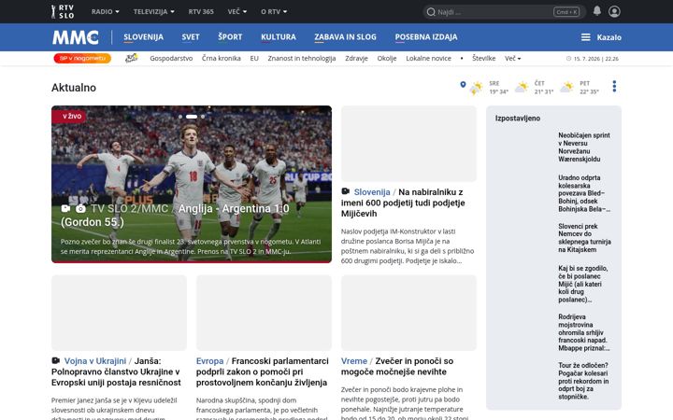Viewport: 673px width, 420px height.
Task: Open the KULTURA section
Action: 279,37
